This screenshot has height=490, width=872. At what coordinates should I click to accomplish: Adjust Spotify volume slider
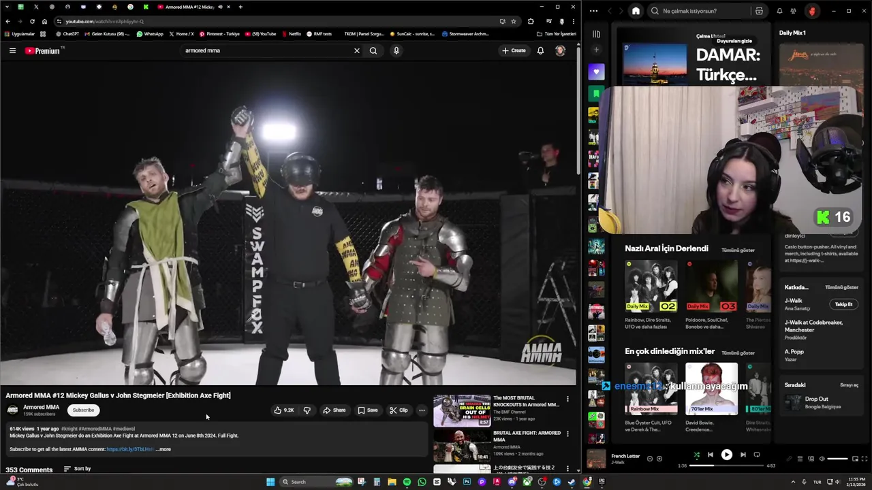[837, 459]
